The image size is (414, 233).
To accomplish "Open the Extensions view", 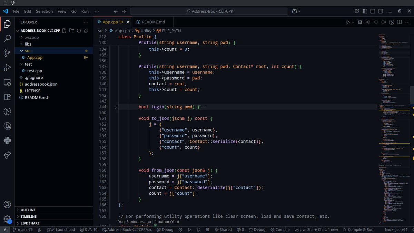I will click(x=7, y=97).
